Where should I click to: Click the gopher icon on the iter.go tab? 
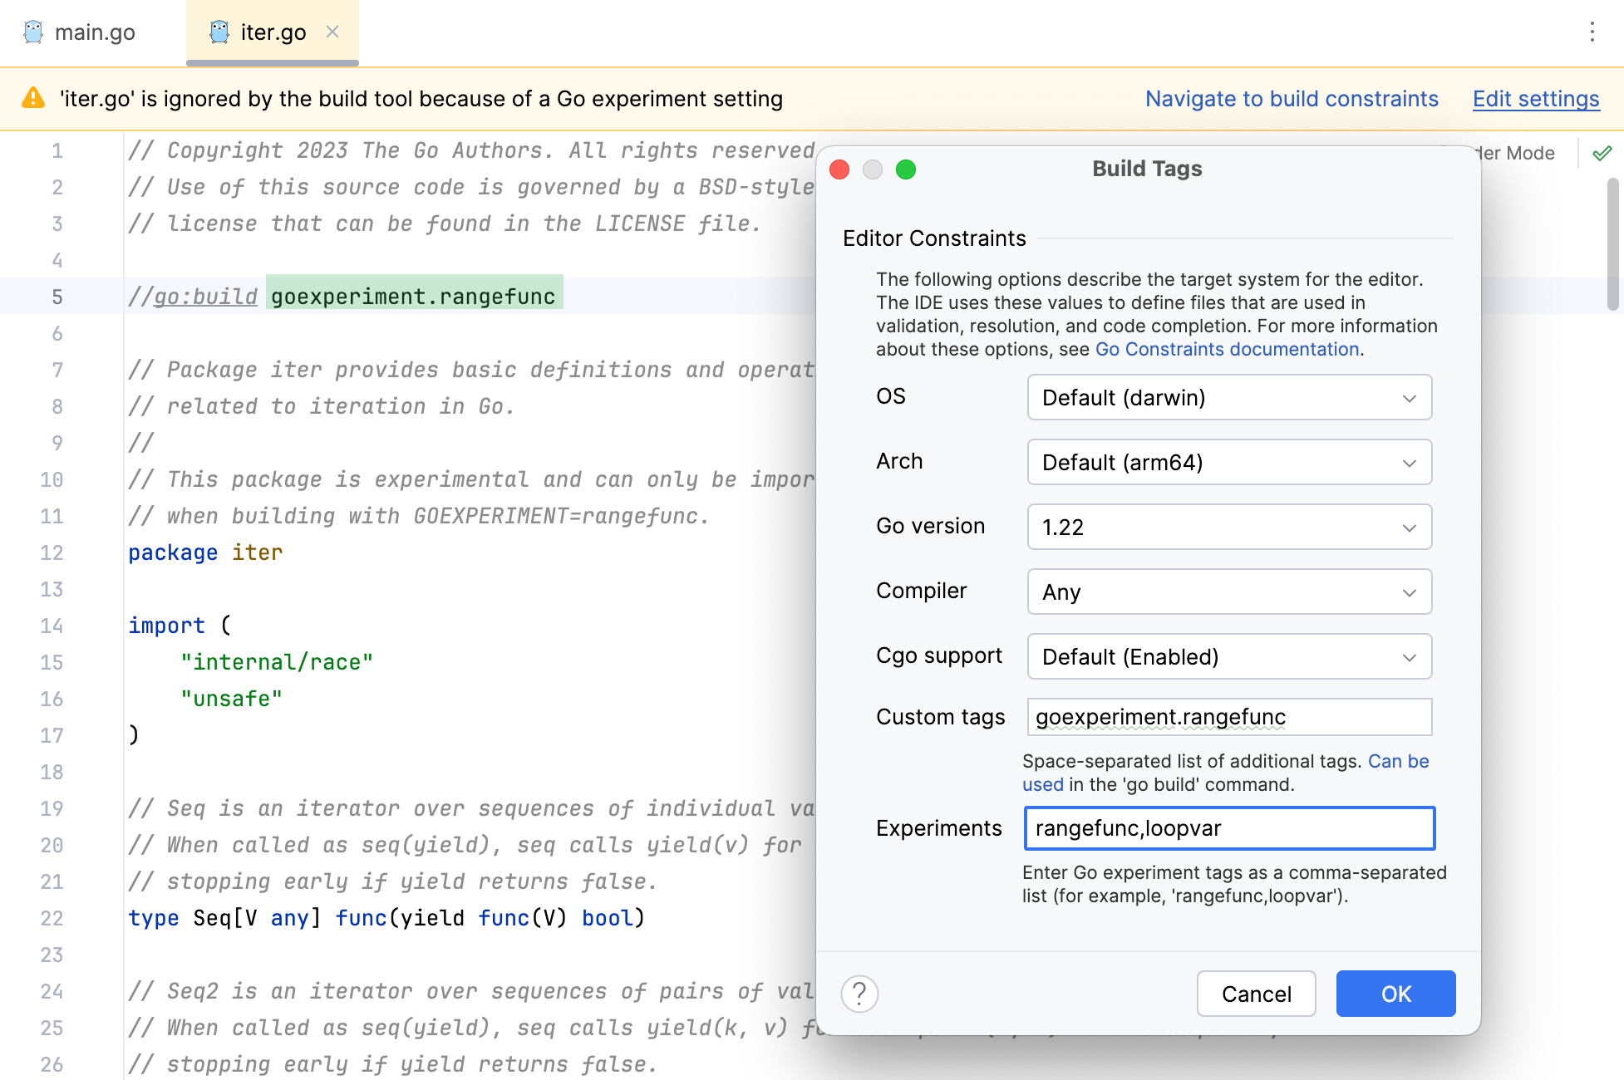tap(219, 32)
